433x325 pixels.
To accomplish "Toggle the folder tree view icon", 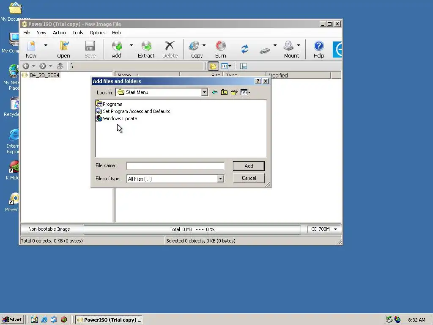I will tap(213, 66).
